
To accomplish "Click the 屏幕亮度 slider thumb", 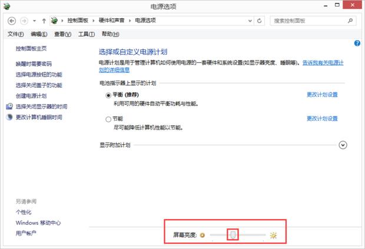I will point(233,235).
